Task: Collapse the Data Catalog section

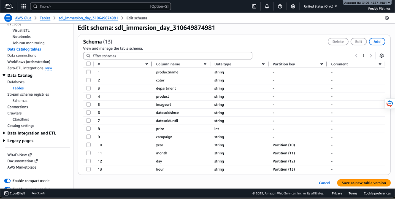Action: [x=4, y=75]
